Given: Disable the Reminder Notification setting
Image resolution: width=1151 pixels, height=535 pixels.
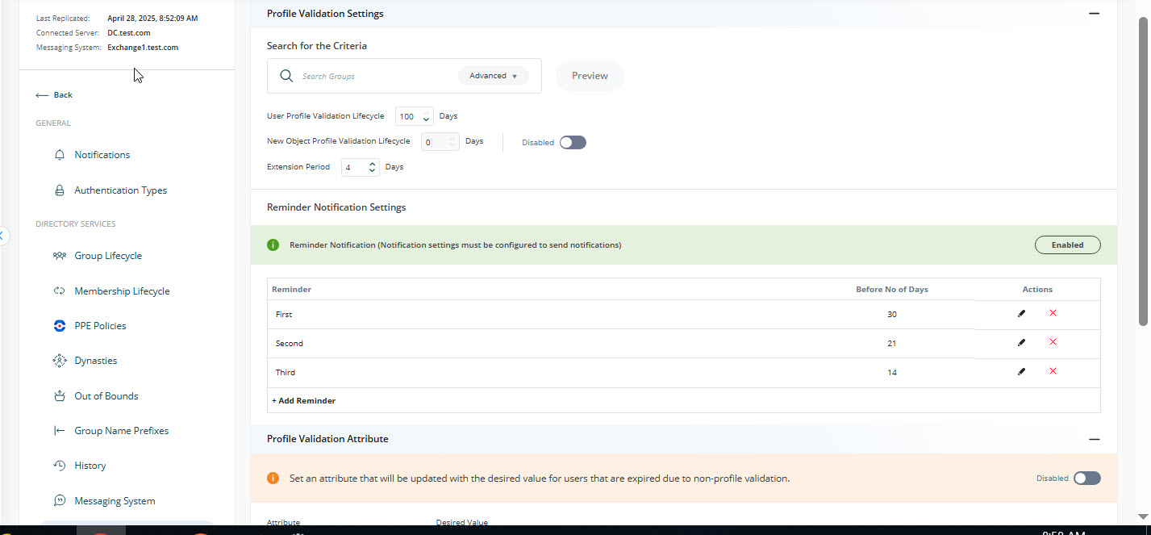Looking at the screenshot, I should coord(1067,245).
